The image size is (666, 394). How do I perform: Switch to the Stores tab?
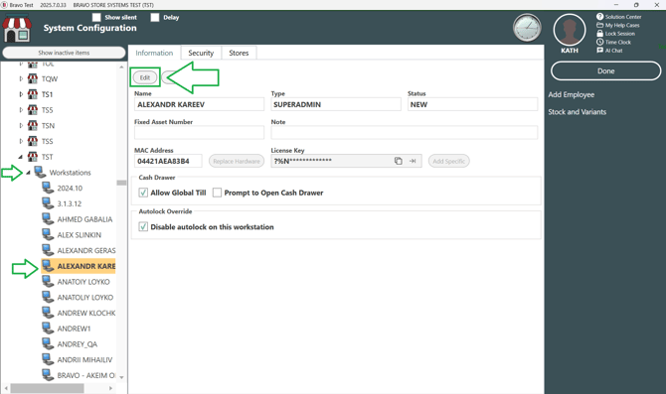tap(239, 53)
